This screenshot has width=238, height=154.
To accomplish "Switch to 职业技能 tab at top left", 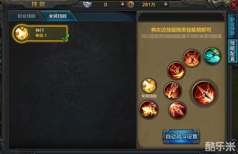I will tap(26, 16).
